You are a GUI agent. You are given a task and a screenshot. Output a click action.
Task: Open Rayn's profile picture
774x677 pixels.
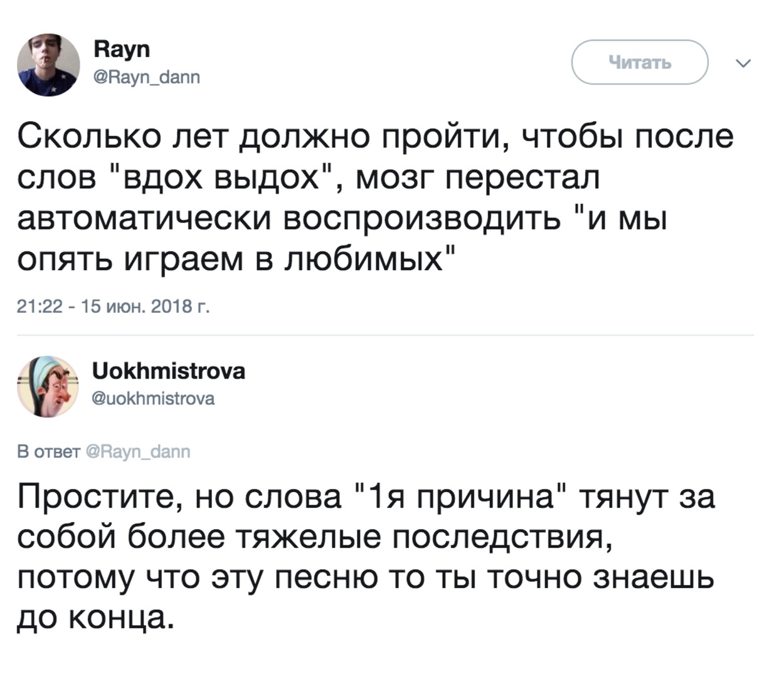tap(48, 65)
